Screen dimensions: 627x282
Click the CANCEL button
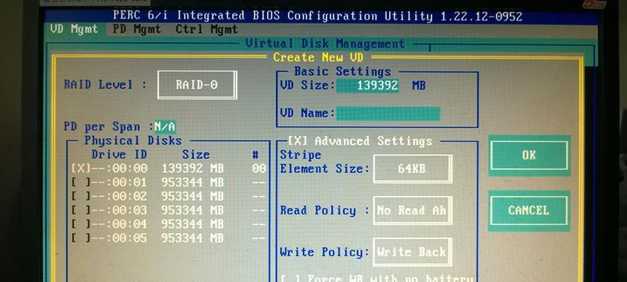[x=529, y=211]
